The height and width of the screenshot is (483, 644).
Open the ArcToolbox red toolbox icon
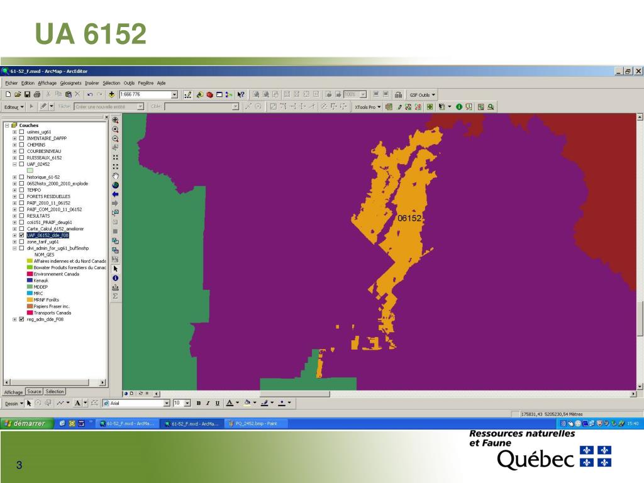pyautogui.click(x=209, y=94)
